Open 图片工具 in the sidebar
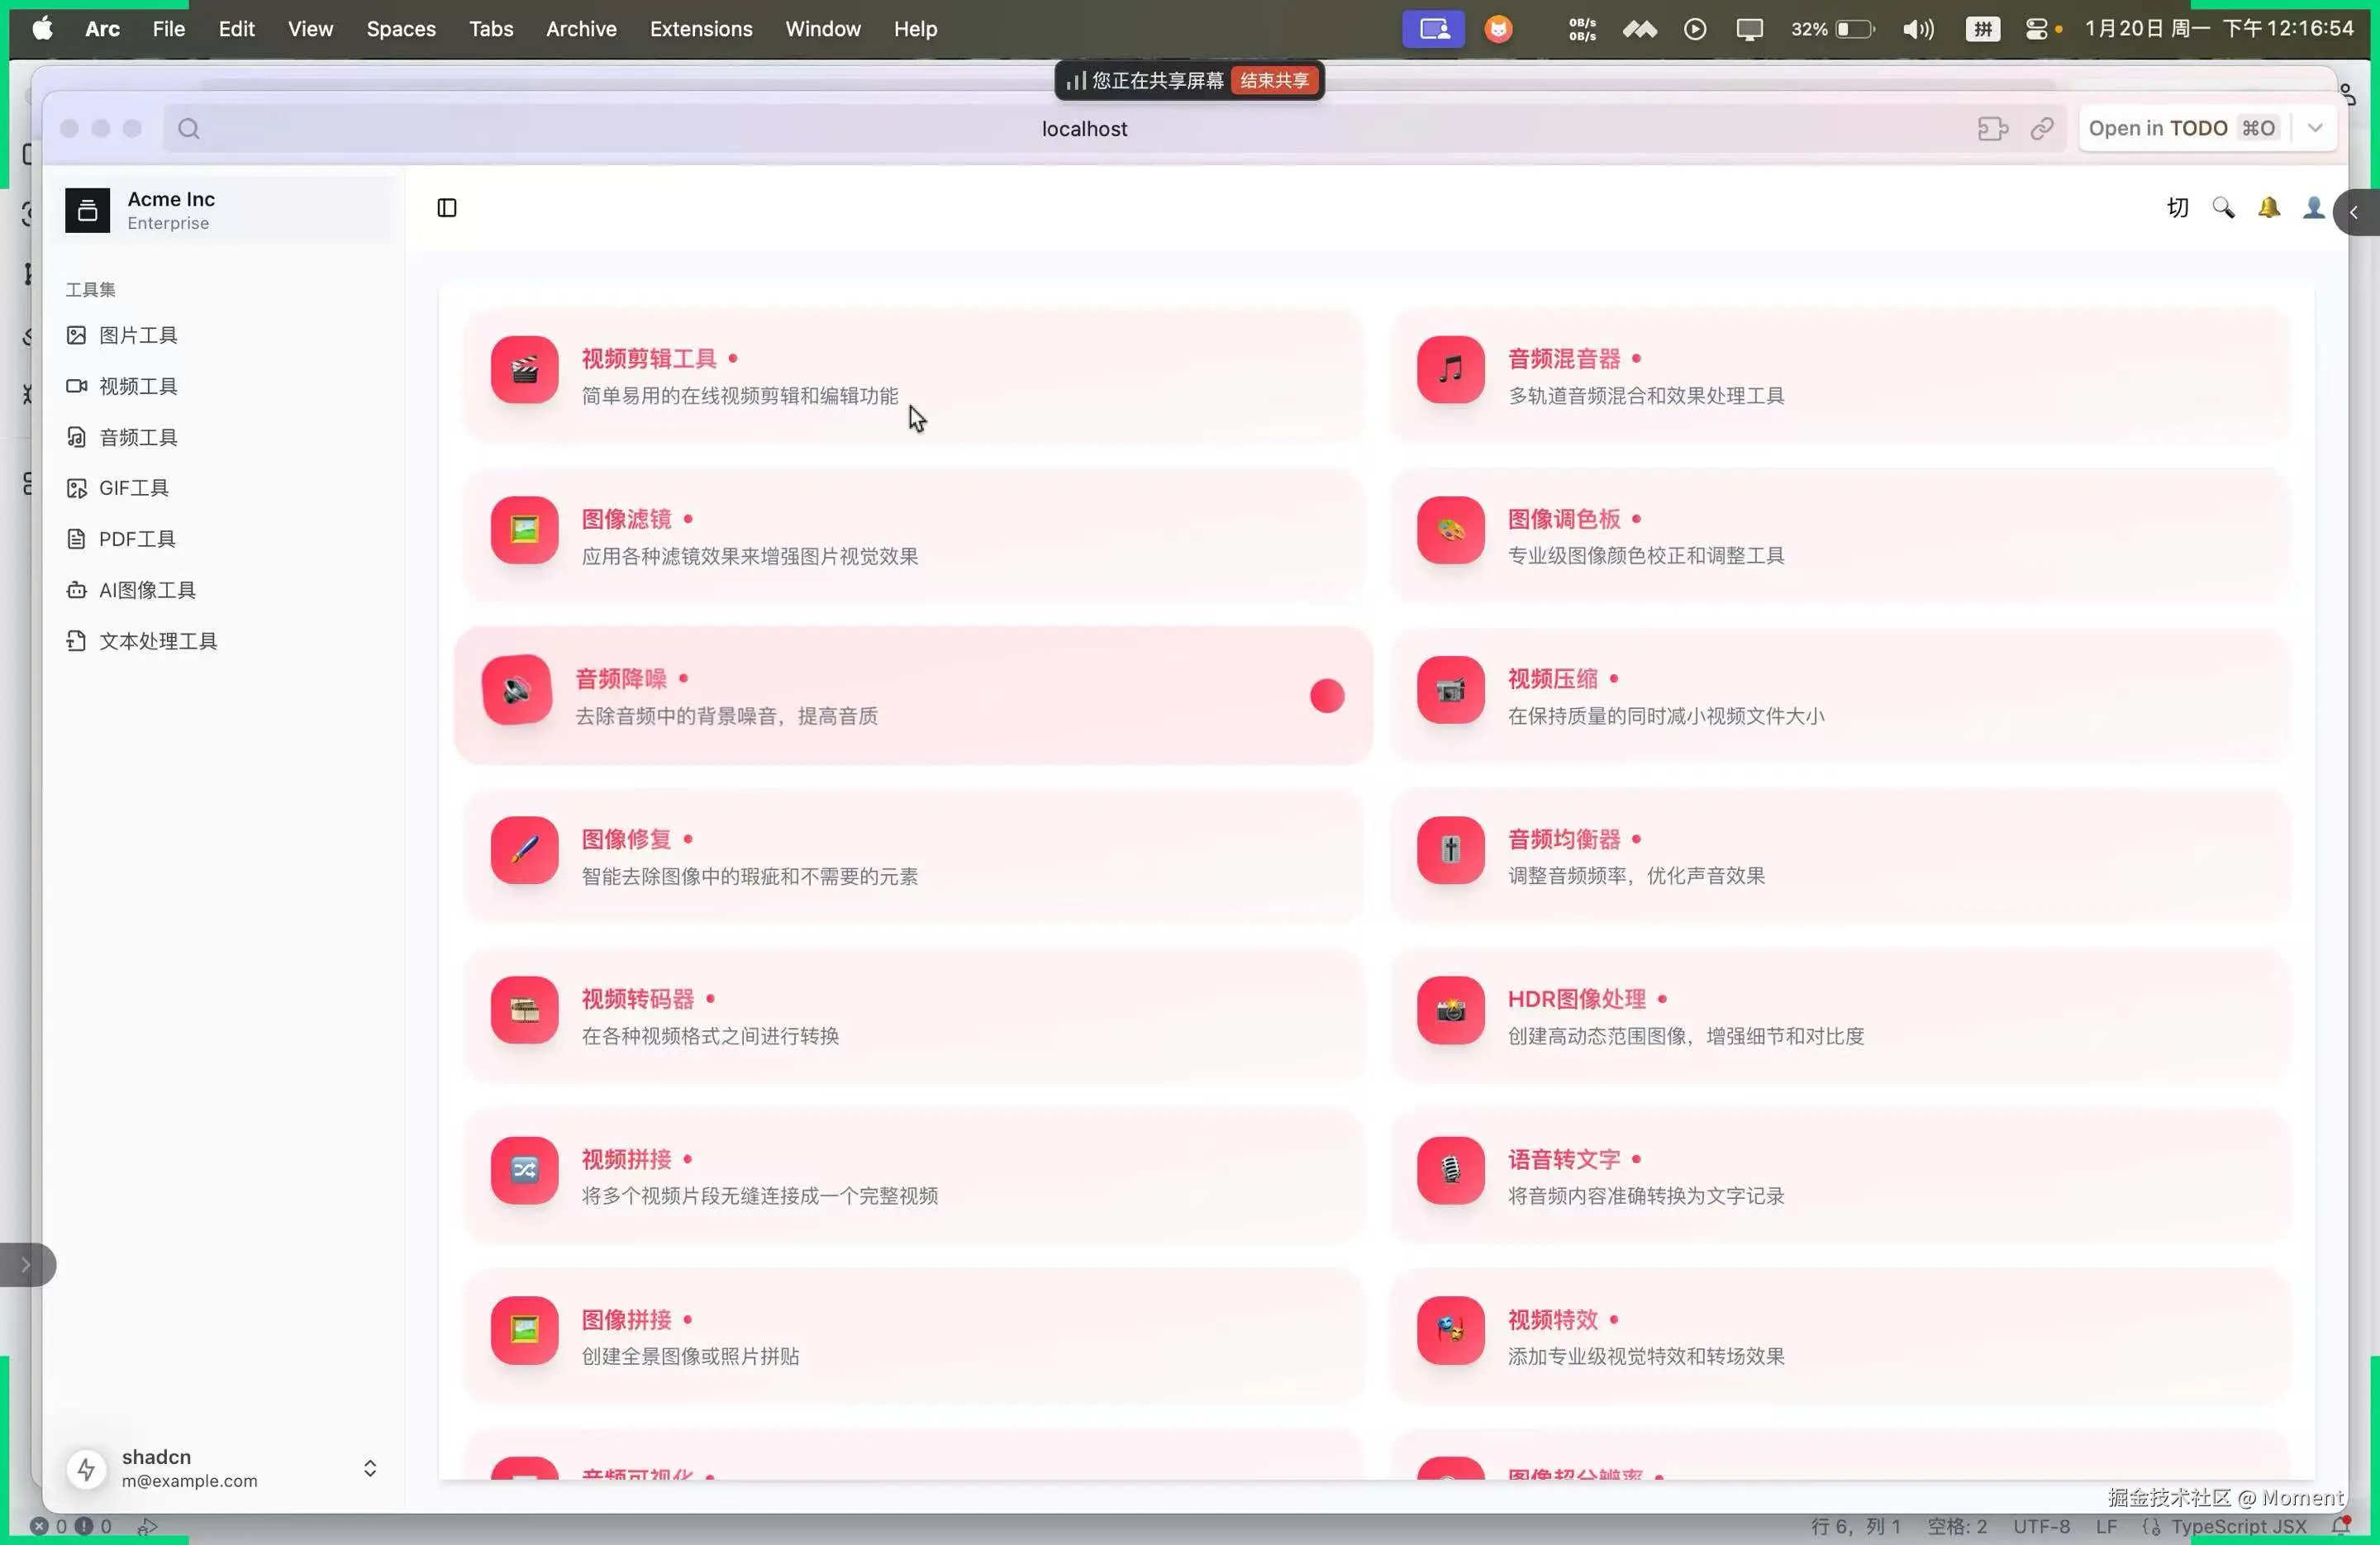The height and width of the screenshot is (1545, 2380). click(x=224, y=335)
